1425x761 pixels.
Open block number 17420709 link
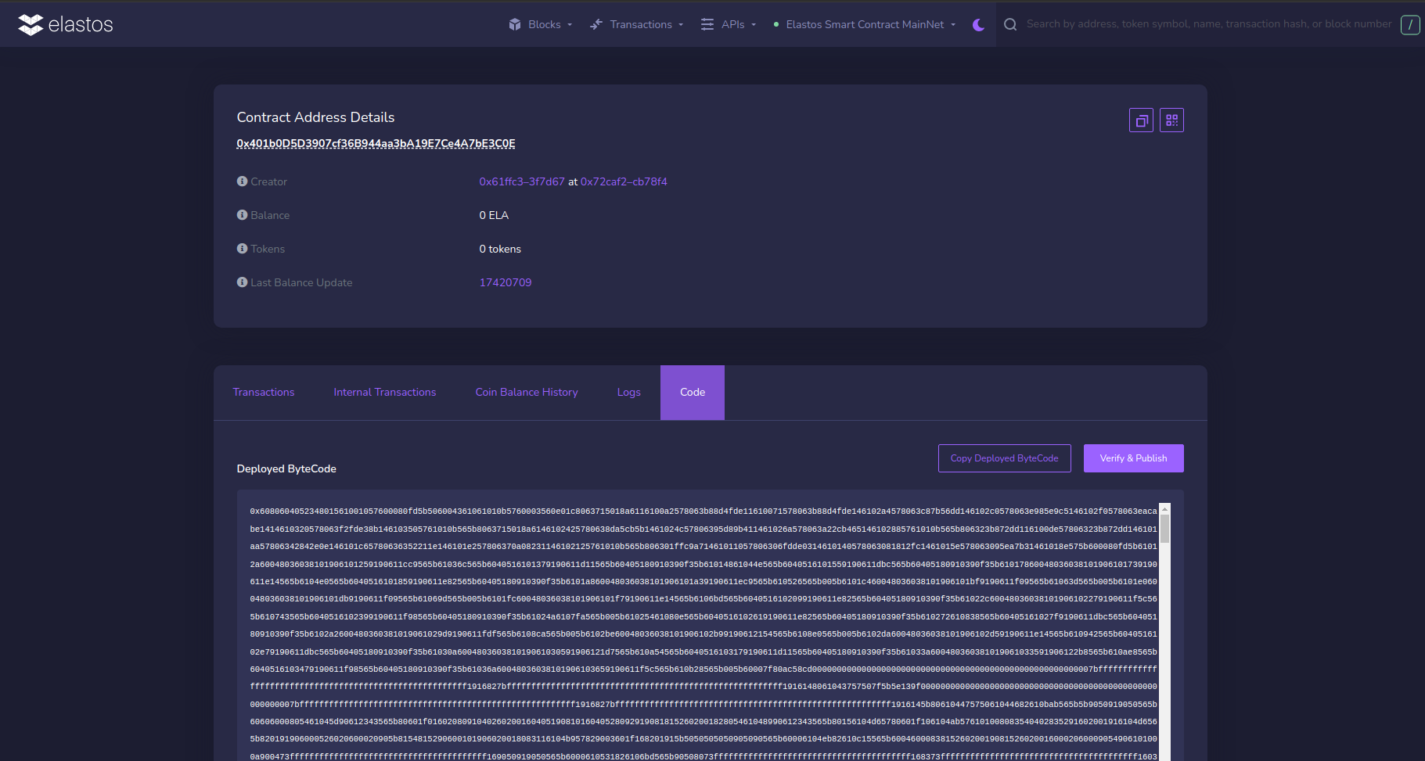(x=505, y=282)
